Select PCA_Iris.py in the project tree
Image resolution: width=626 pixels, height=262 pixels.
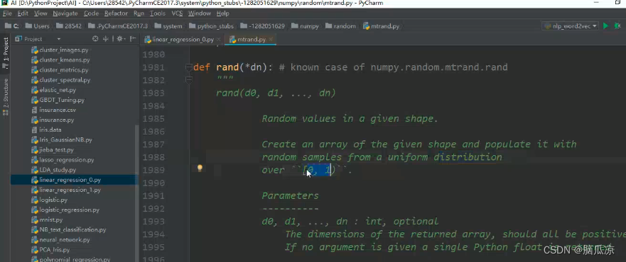pos(50,250)
